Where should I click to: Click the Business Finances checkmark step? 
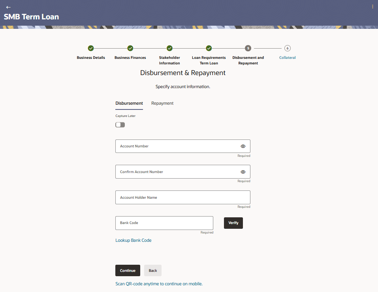click(x=130, y=48)
